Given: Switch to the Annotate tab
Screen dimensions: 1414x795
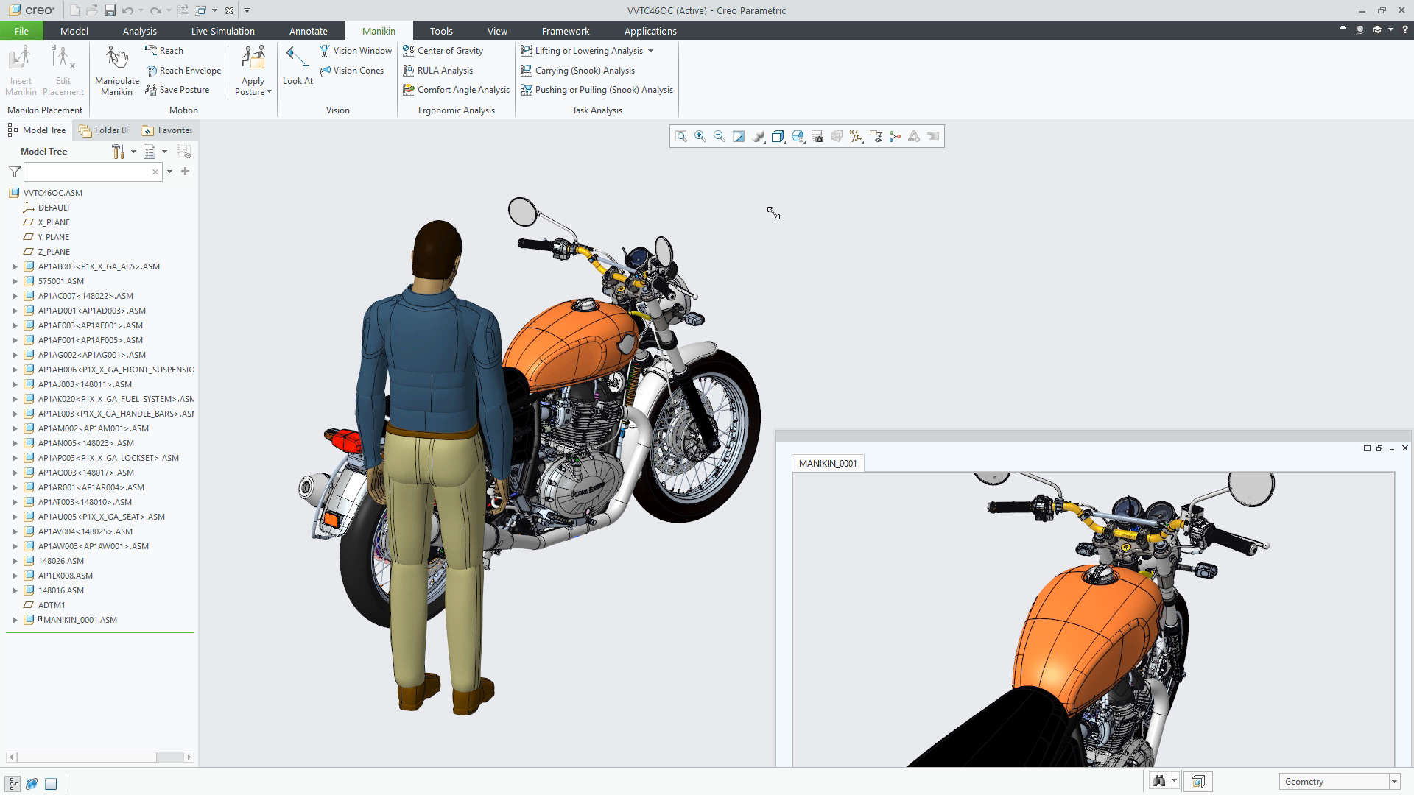Looking at the screenshot, I should 309,31.
